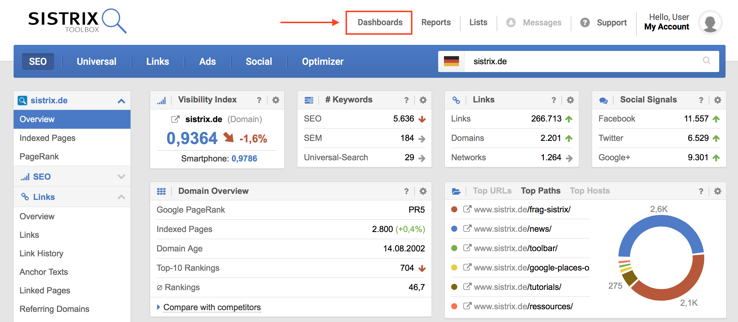
Task: Collapse the sistrix.de sidebar section
Action: click(121, 101)
